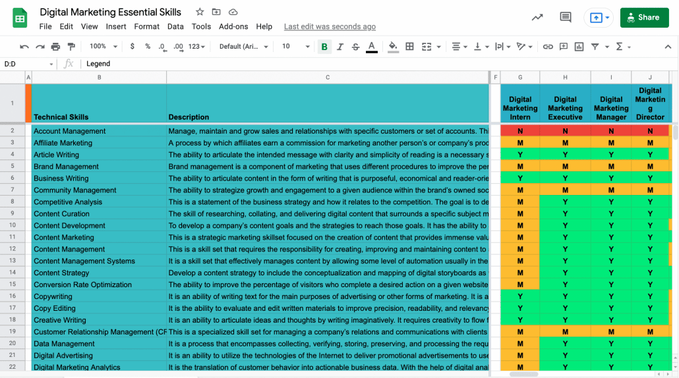Select column G header
Screen dimensions: 679x378
[x=520, y=78]
